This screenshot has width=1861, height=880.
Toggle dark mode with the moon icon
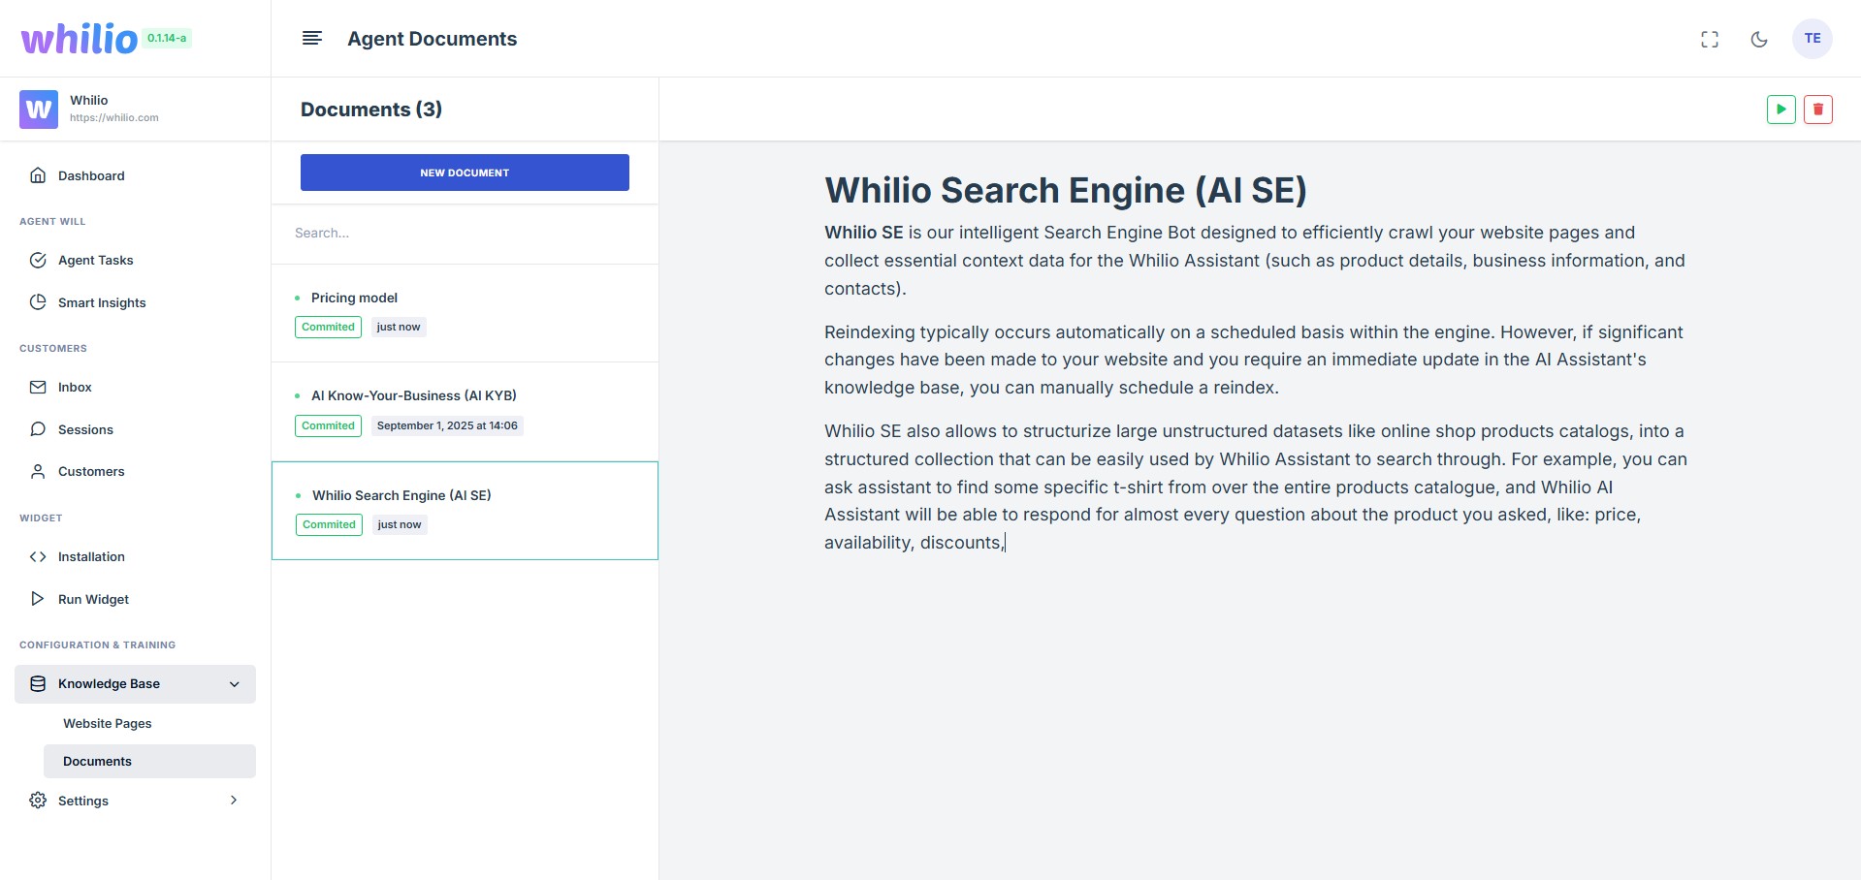(1758, 39)
